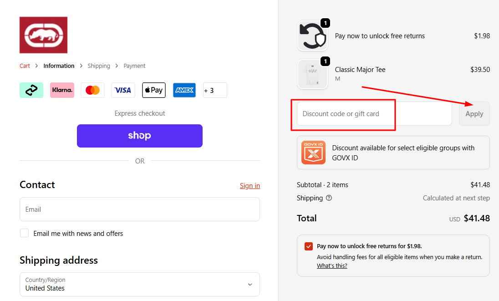Viewport: 499px width, 301px height.
Task: Return to the Cart step
Action: pos(25,66)
